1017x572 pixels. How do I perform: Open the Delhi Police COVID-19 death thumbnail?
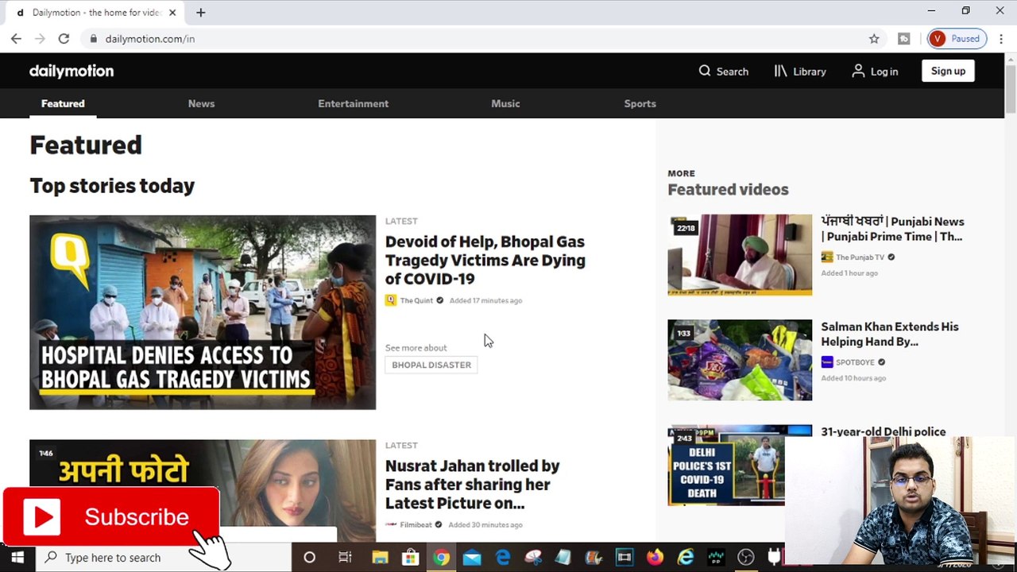726,466
